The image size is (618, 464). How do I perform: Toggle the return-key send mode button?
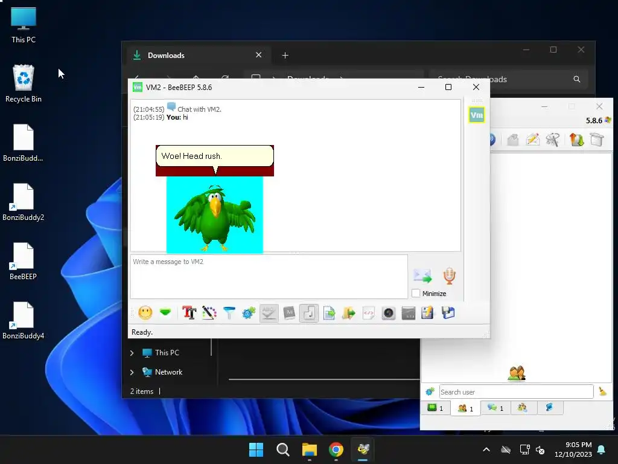309,313
